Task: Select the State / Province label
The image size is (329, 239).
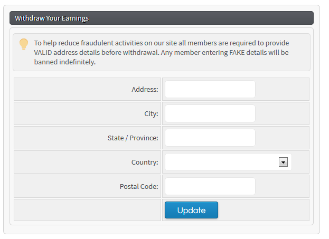Action: (x=133, y=138)
